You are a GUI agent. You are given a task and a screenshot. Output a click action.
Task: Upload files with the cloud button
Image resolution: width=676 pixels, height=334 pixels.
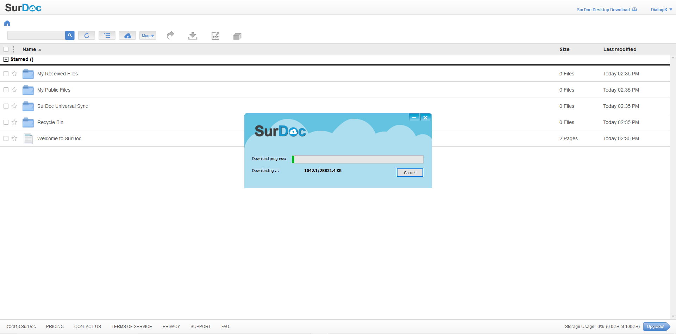127,36
